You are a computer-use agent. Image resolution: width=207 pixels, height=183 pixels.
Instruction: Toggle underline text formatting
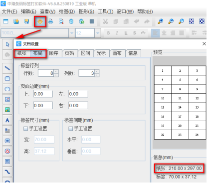tap(126, 33)
